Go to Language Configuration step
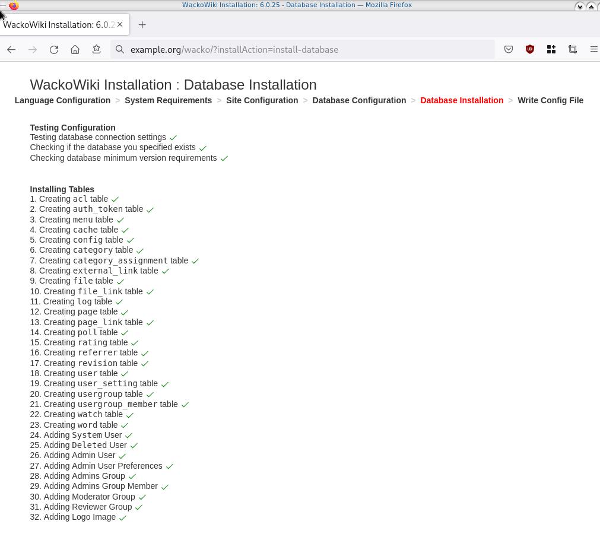The image size is (600, 534). [62, 100]
